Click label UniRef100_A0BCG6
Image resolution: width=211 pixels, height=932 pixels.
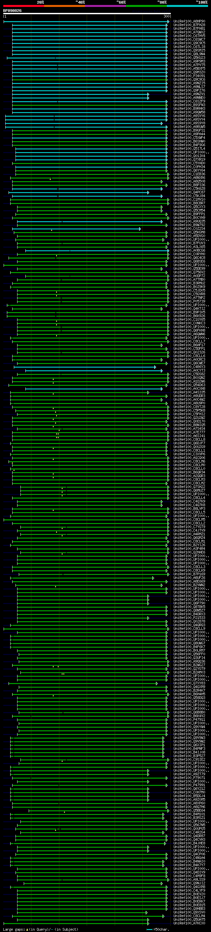coord(189,250)
